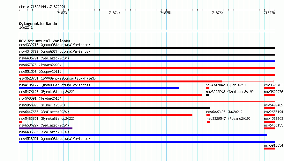Open nsv6007493 (Wu2021) label
Screen dimensions: 284x161
pyautogui.click(x=224, y=112)
